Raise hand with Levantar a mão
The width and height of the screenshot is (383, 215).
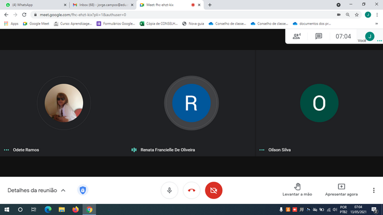pos(297,190)
